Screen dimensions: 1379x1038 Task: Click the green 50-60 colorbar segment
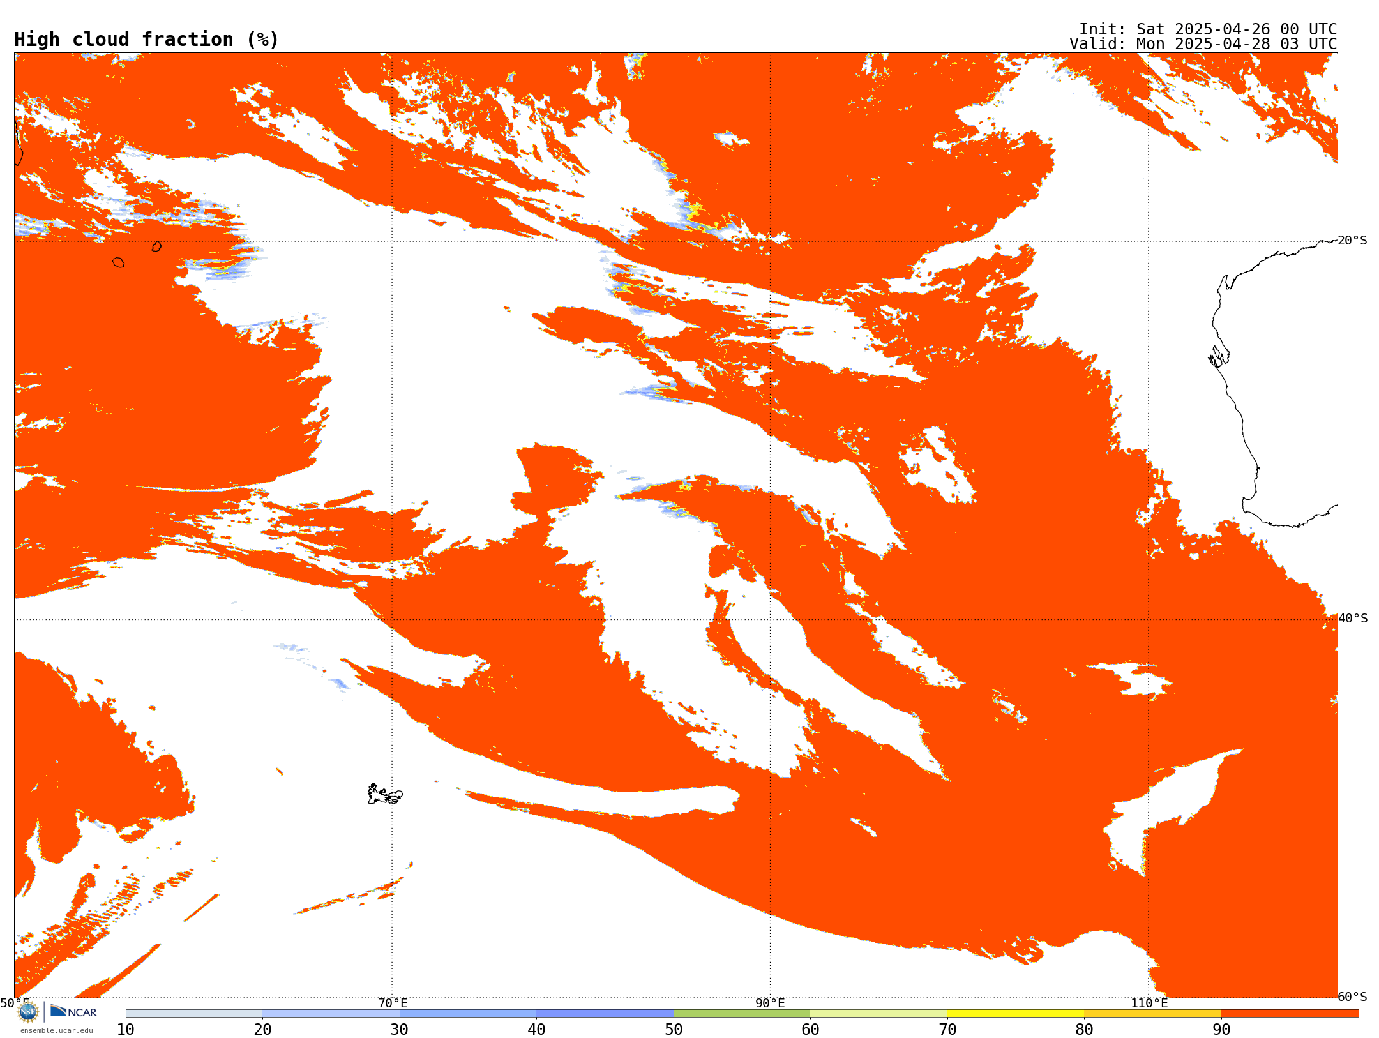point(742,1014)
